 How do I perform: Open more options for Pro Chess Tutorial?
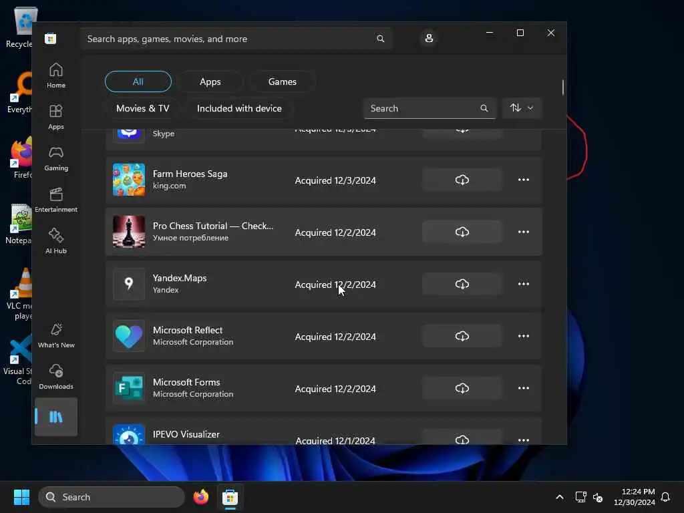click(524, 232)
